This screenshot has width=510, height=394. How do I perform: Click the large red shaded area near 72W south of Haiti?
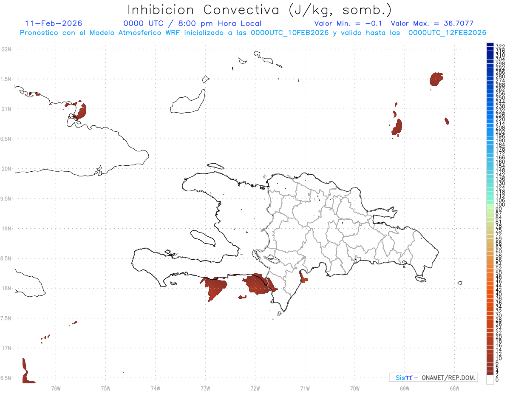pos(258,284)
